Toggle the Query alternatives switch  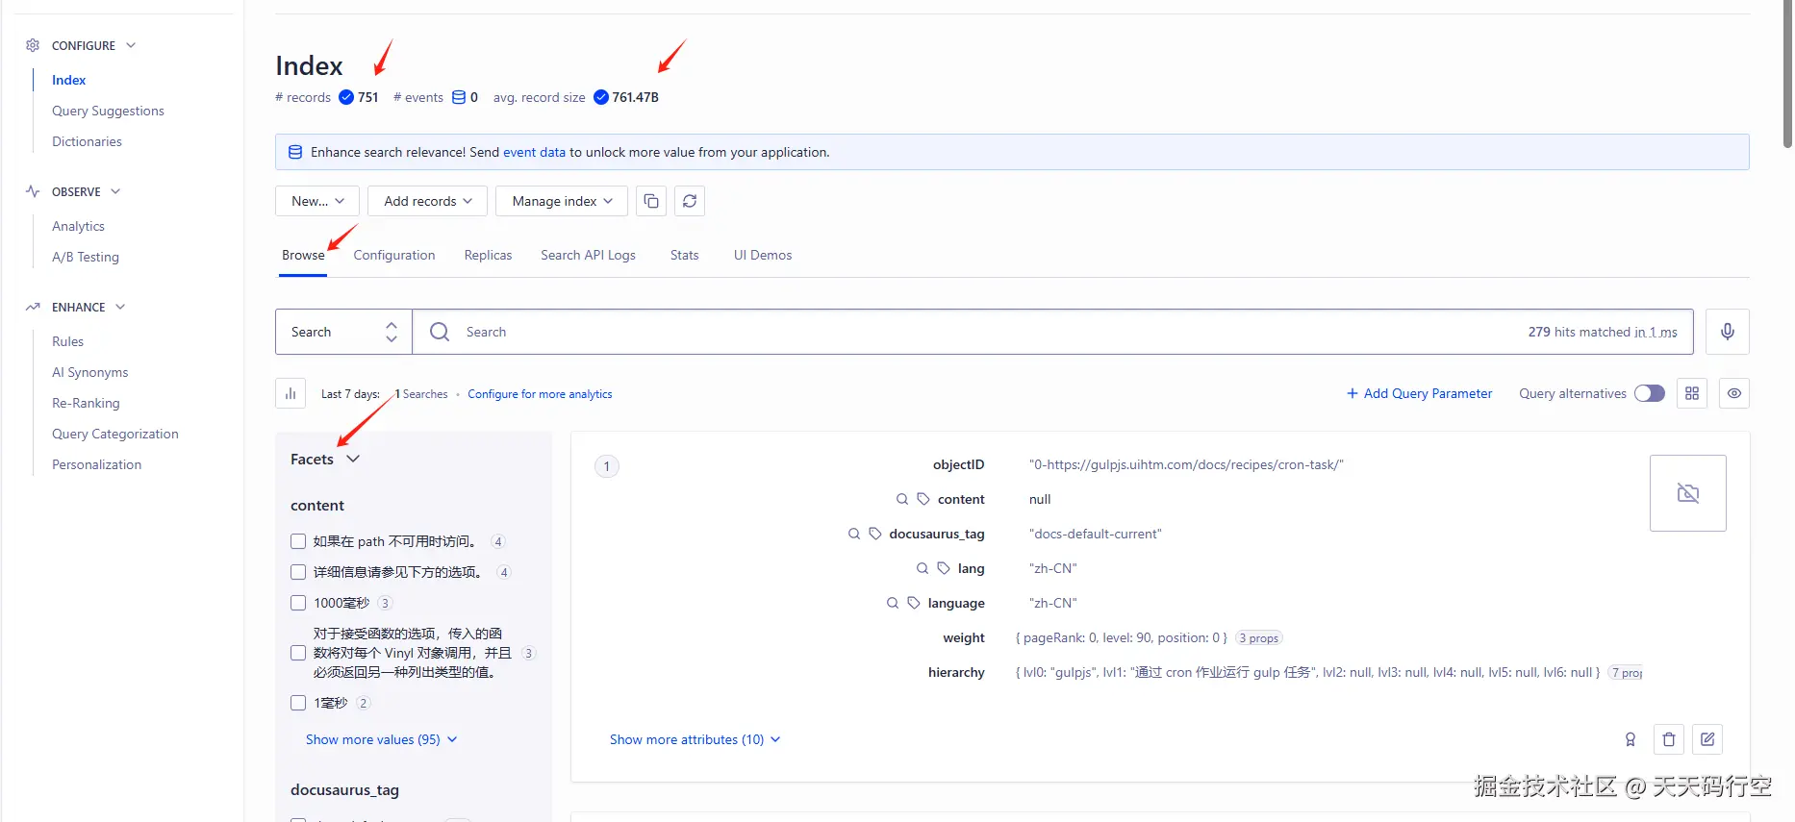[x=1650, y=393]
